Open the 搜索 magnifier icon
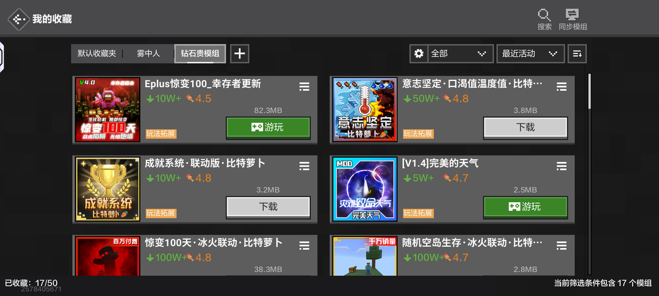Viewport: 659px width, 296px height. pyautogui.click(x=544, y=15)
